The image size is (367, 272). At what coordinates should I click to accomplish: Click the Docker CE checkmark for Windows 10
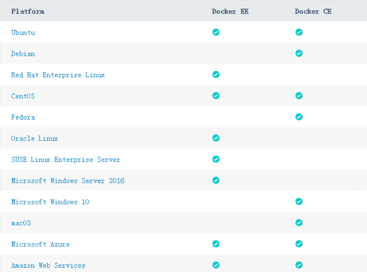tap(299, 201)
